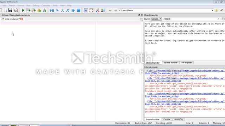
Task: Open the Edit menu
Action: (x=4, y=6)
